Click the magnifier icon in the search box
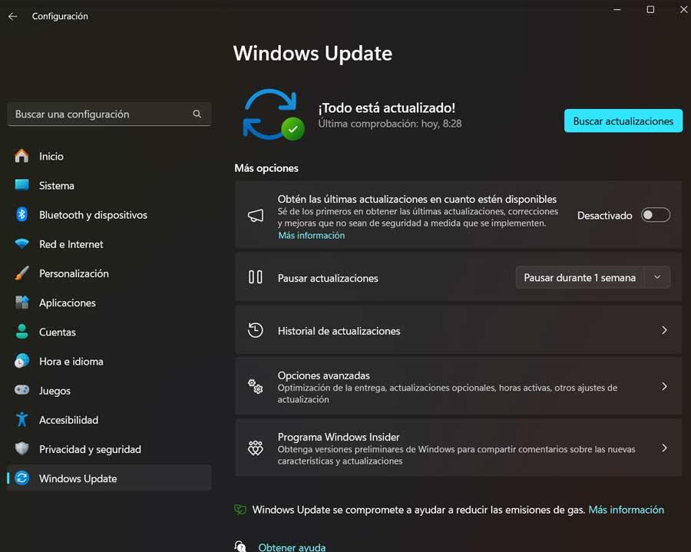The image size is (691, 552). pos(197,114)
